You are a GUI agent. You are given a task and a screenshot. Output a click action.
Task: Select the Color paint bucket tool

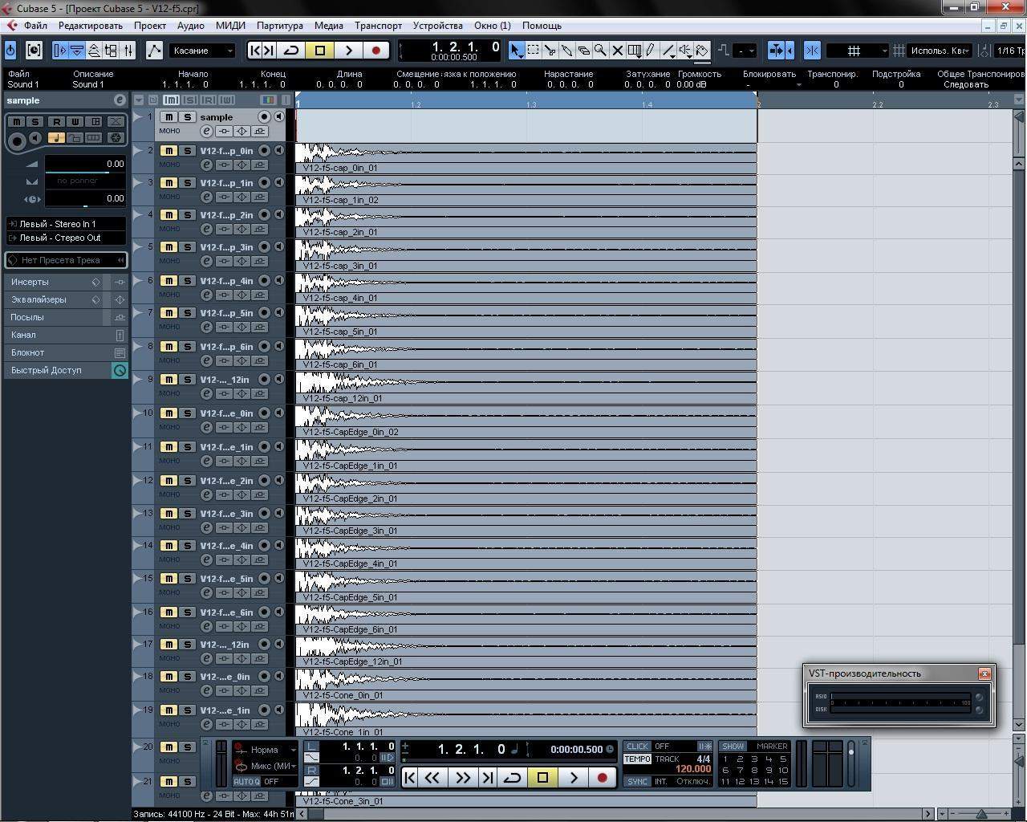point(702,51)
